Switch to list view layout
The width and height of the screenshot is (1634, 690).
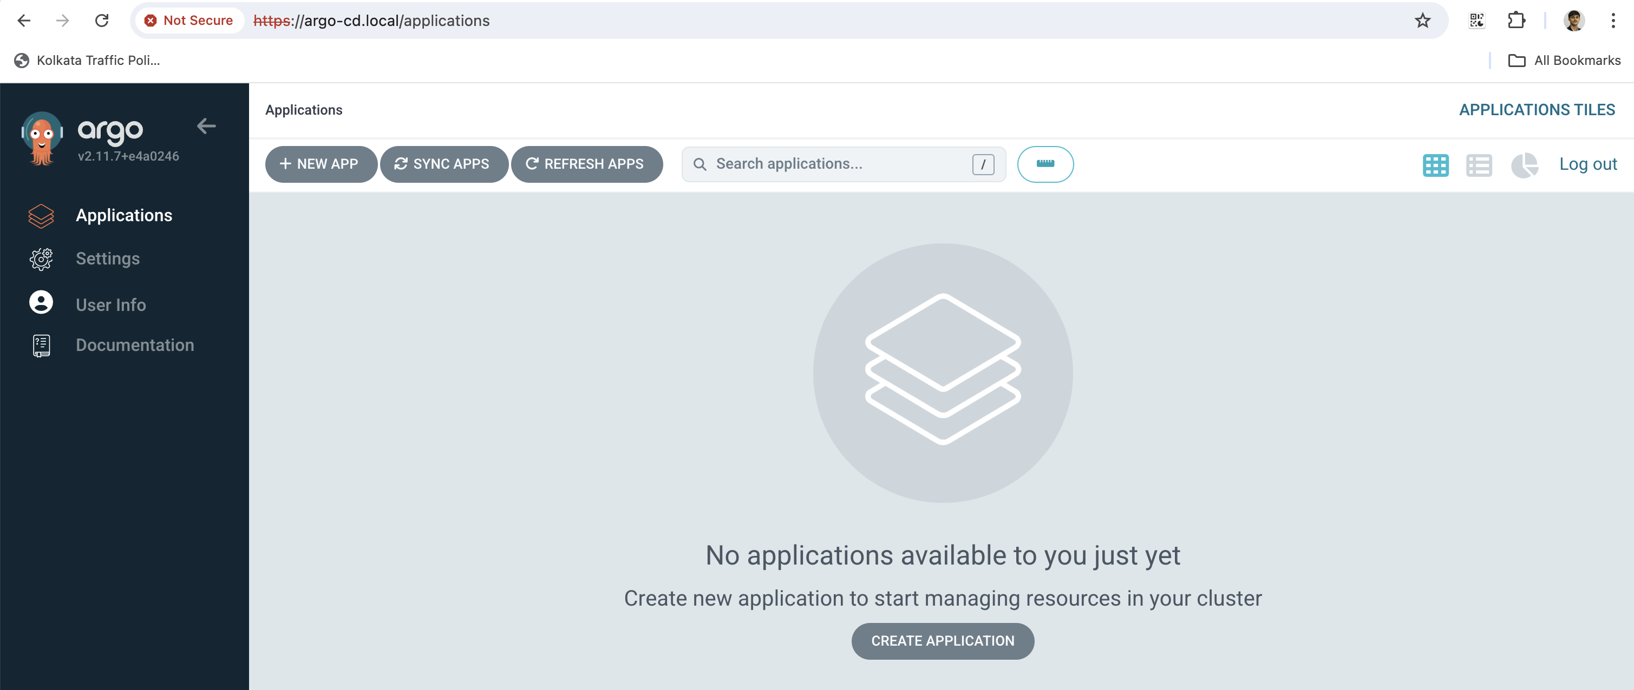click(x=1479, y=165)
